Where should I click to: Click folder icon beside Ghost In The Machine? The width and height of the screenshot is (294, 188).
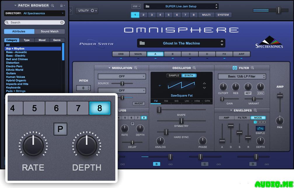[x=142, y=43]
